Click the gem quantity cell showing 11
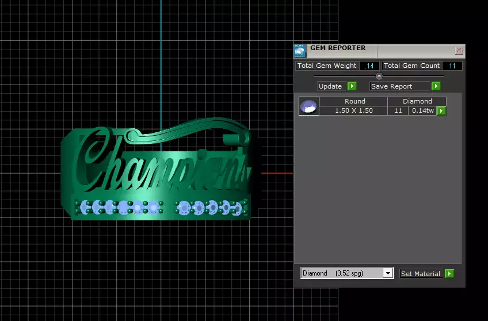 click(x=398, y=110)
